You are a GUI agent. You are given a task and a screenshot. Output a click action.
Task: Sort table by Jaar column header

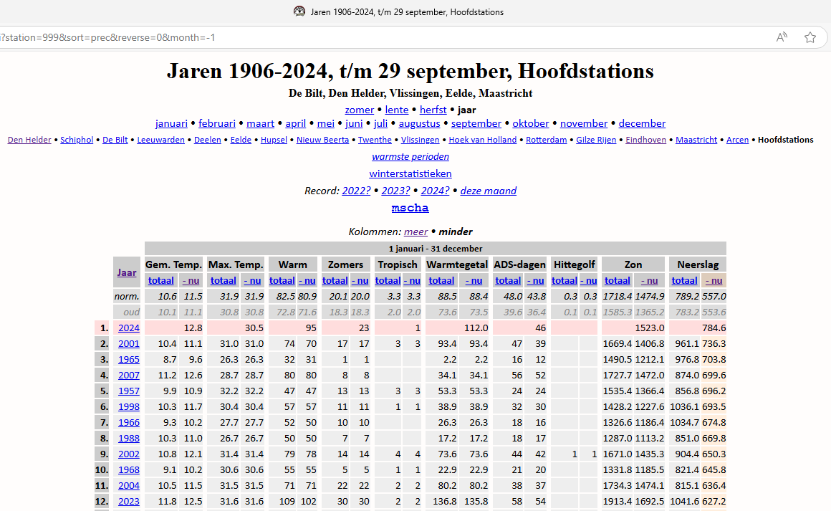point(127,272)
